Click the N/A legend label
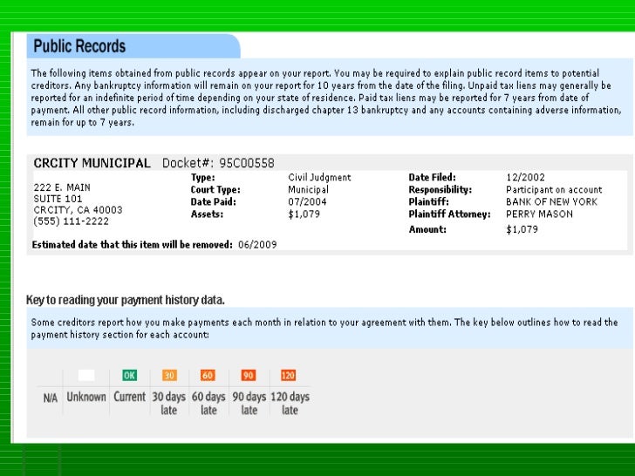This screenshot has width=635, height=476. [x=51, y=398]
